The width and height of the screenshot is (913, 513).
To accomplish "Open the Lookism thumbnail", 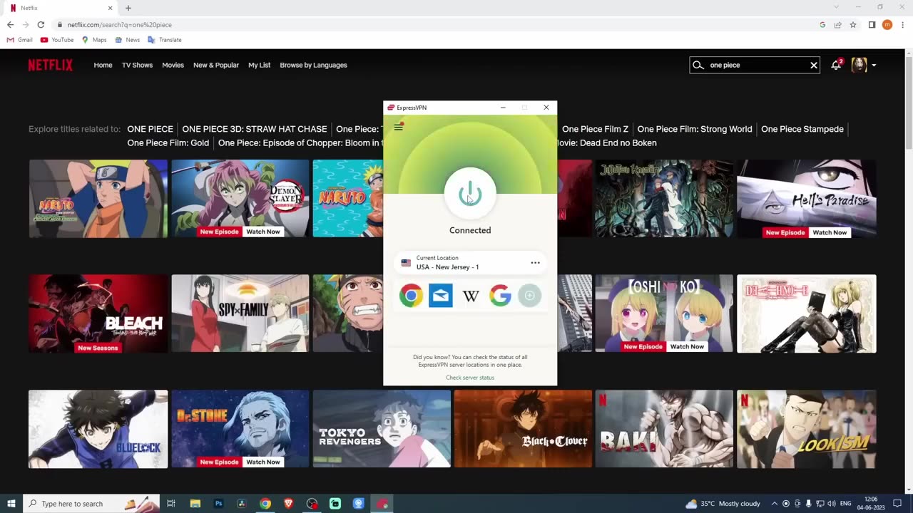I will pyautogui.click(x=807, y=429).
